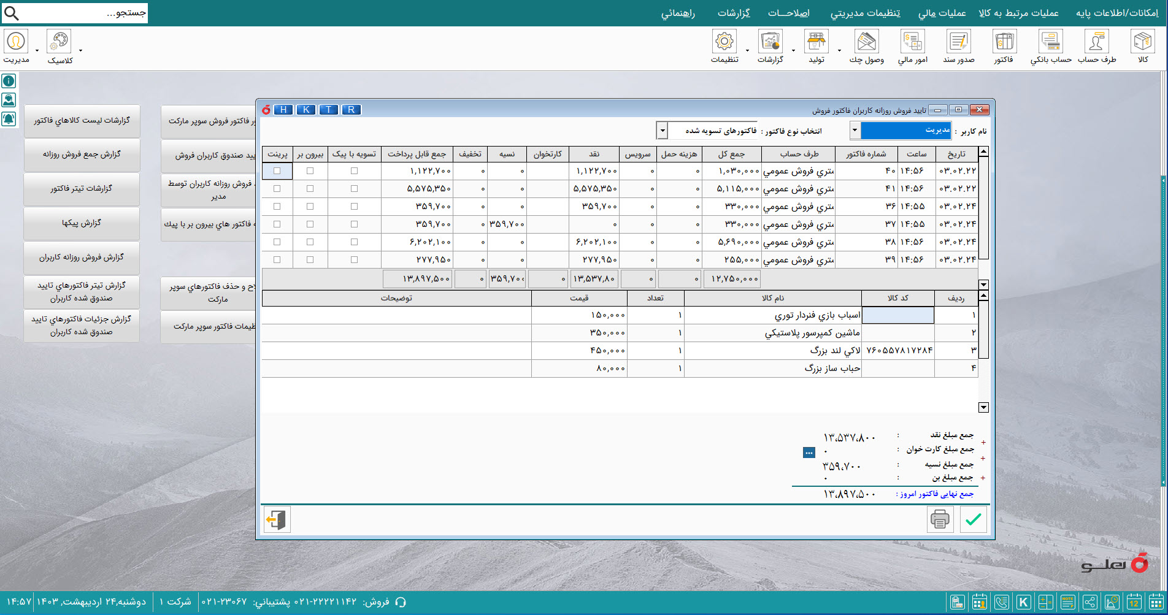Open the cash register icon in status bar
Image resolution: width=1168 pixels, height=615 pixels.
click(x=958, y=602)
